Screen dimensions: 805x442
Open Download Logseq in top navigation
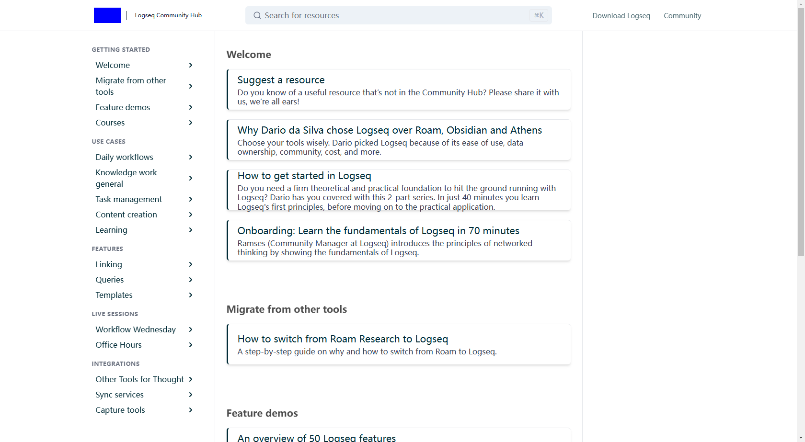coord(621,16)
